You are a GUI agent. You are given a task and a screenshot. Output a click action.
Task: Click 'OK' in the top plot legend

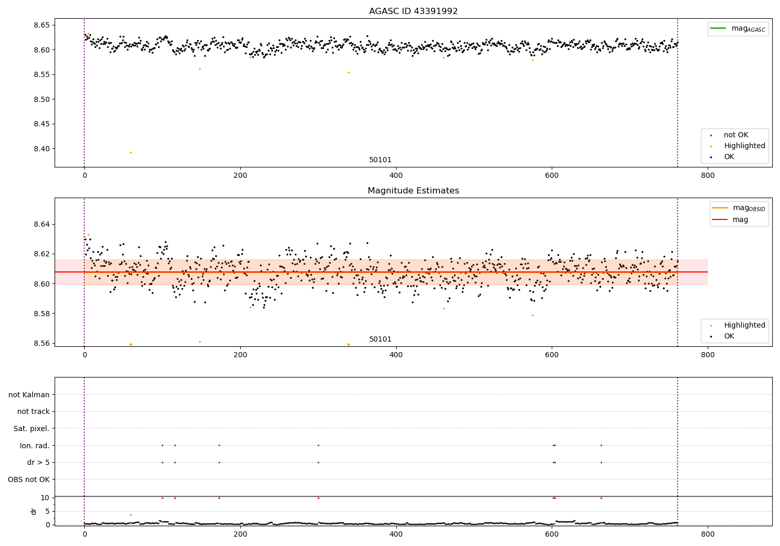(x=729, y=157)
